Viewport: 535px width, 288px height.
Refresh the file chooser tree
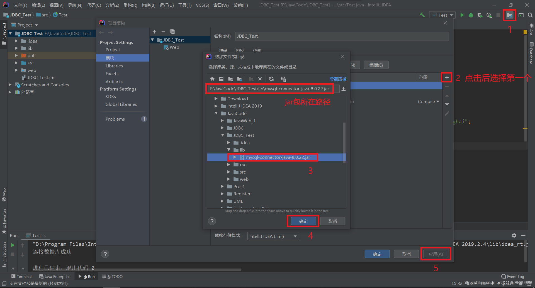pyautogui.click(x=271, y=79)
